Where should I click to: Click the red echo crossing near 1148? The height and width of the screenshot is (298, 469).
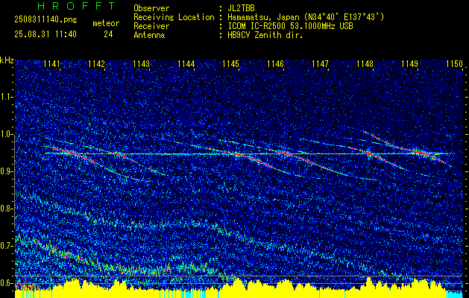[369, 153]
